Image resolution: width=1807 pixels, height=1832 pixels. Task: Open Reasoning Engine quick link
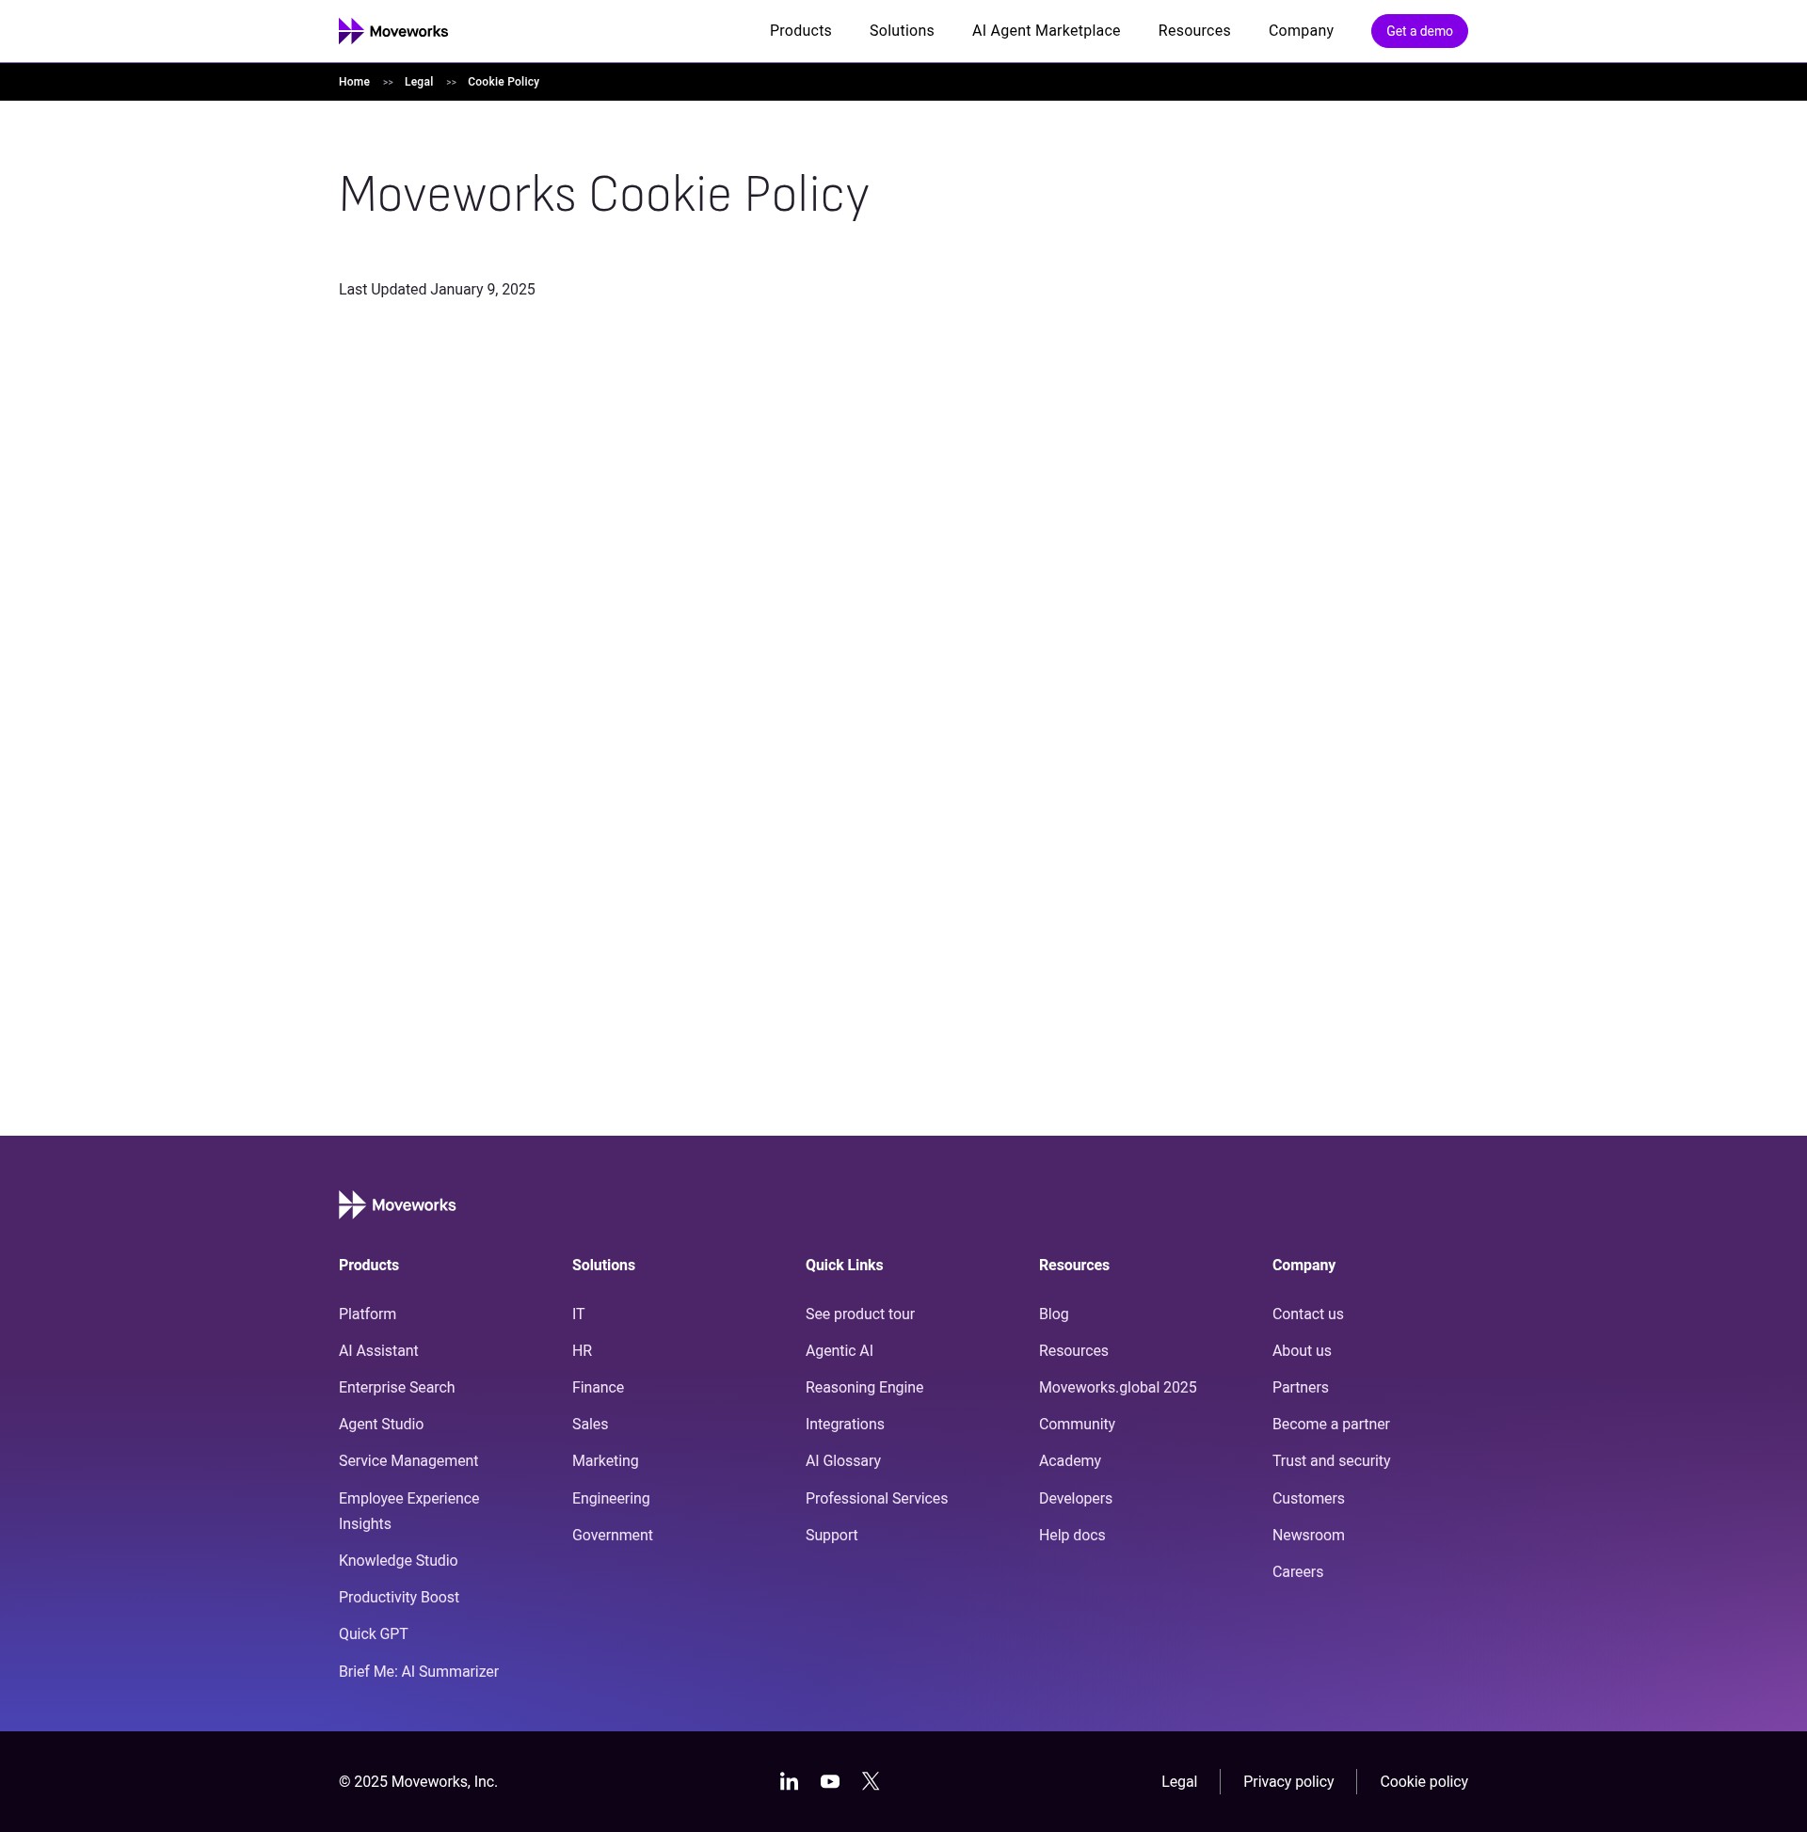click(864, 1388)
